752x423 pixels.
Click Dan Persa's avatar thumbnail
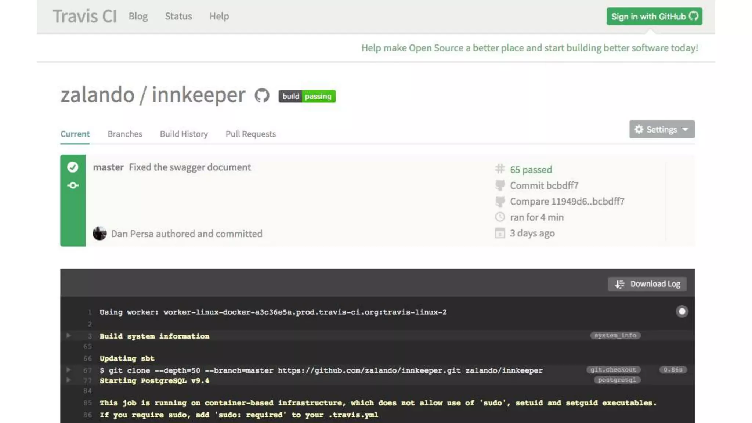tap(100, 233)
